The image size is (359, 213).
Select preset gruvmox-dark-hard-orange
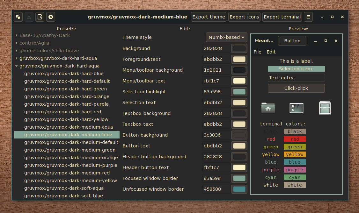pyautogui.click(x=67, y=96)
